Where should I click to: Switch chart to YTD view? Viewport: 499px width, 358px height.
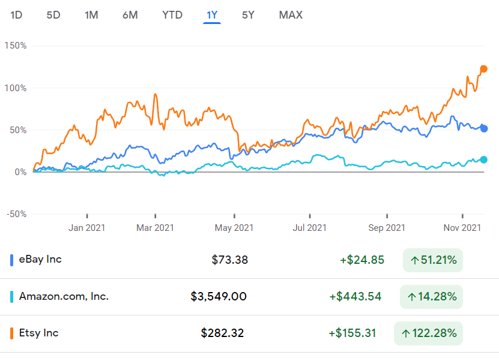pyautogui.click(x=172, y=15)
